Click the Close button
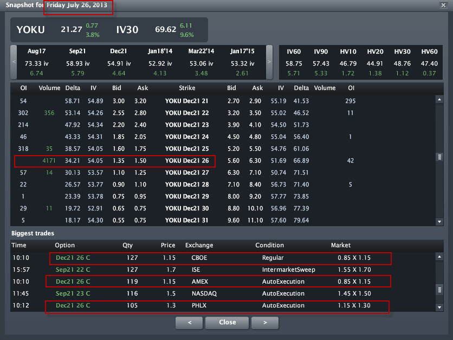Image resolution: width=453 pixels, height=340 pixels. pos(227,323)
